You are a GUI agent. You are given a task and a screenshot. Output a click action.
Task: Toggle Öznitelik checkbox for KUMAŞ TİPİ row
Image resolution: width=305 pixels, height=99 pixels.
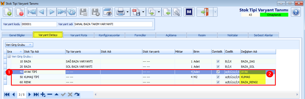218,77
